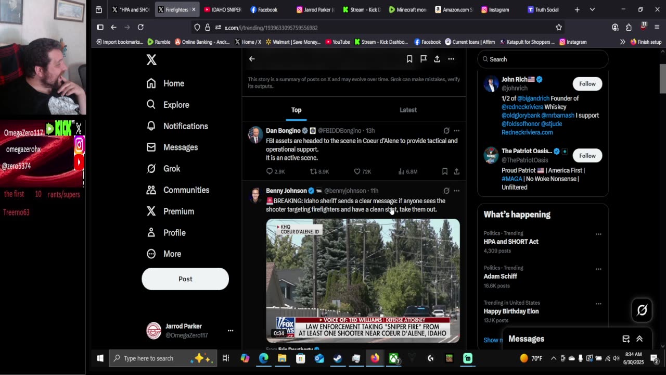
Task: Bookmark Dan Bongino's post
Action: [x=445, y=171]
